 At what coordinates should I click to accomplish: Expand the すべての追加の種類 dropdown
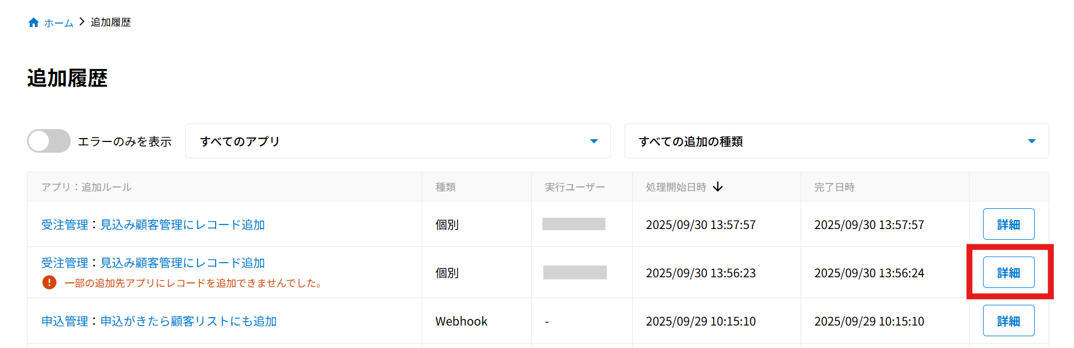(831, 141)
